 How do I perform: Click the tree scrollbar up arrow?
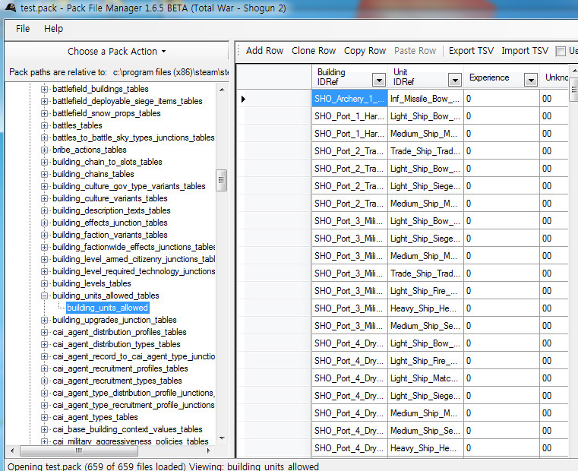[222, 90]
